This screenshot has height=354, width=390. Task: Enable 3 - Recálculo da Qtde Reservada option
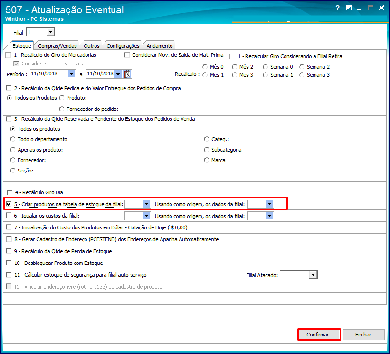pyautogui.click(x=9, y=119)
